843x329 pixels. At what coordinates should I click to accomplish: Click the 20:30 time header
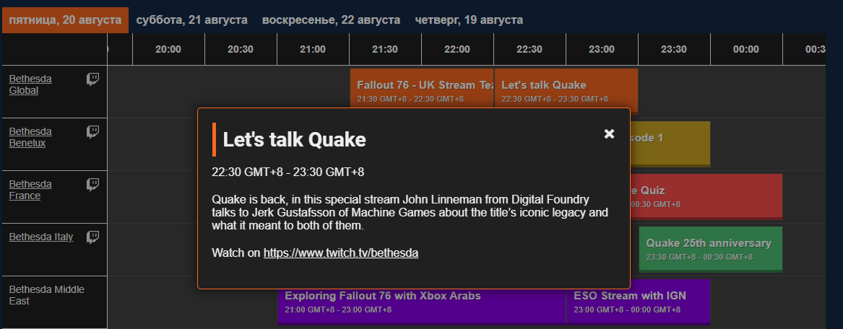(x=241, y=49)
